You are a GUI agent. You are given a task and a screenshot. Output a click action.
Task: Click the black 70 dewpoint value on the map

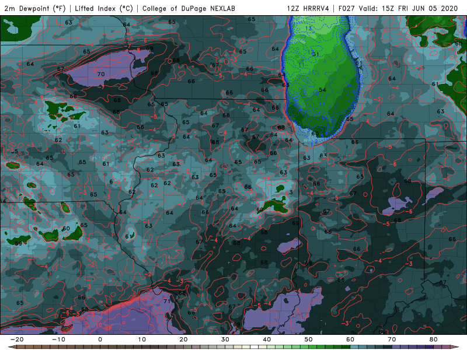pos(101,74)
